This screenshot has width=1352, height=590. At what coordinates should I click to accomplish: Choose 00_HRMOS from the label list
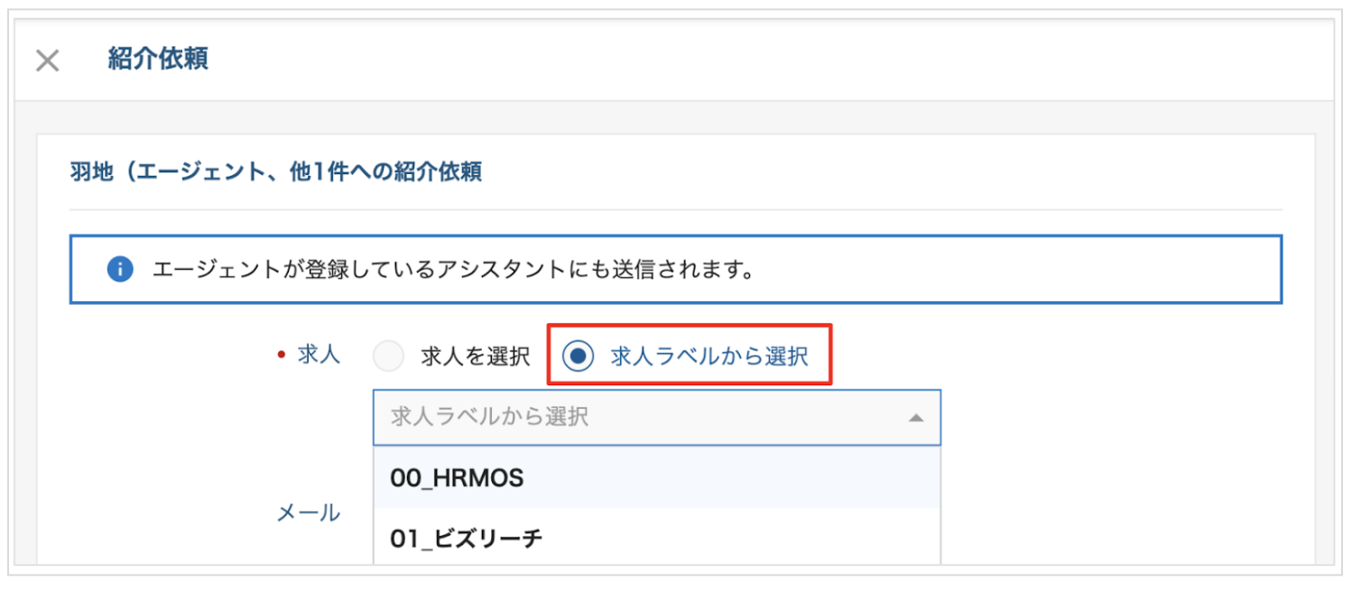pos(657,478)
